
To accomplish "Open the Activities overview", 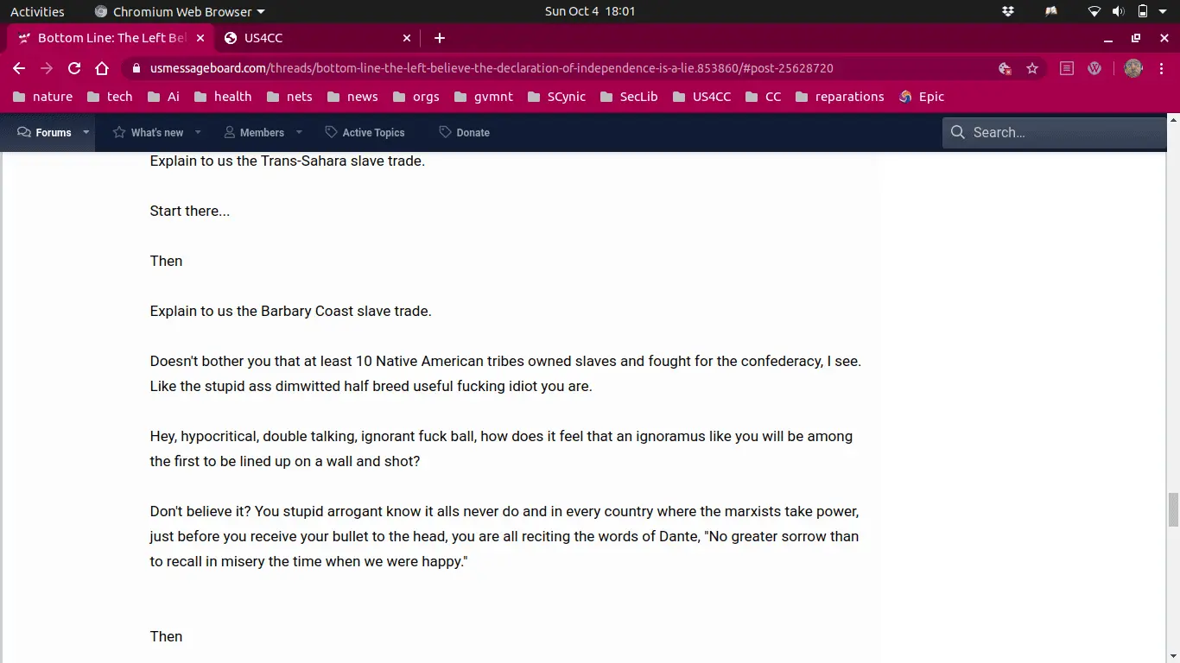I will tap(37, 11).
